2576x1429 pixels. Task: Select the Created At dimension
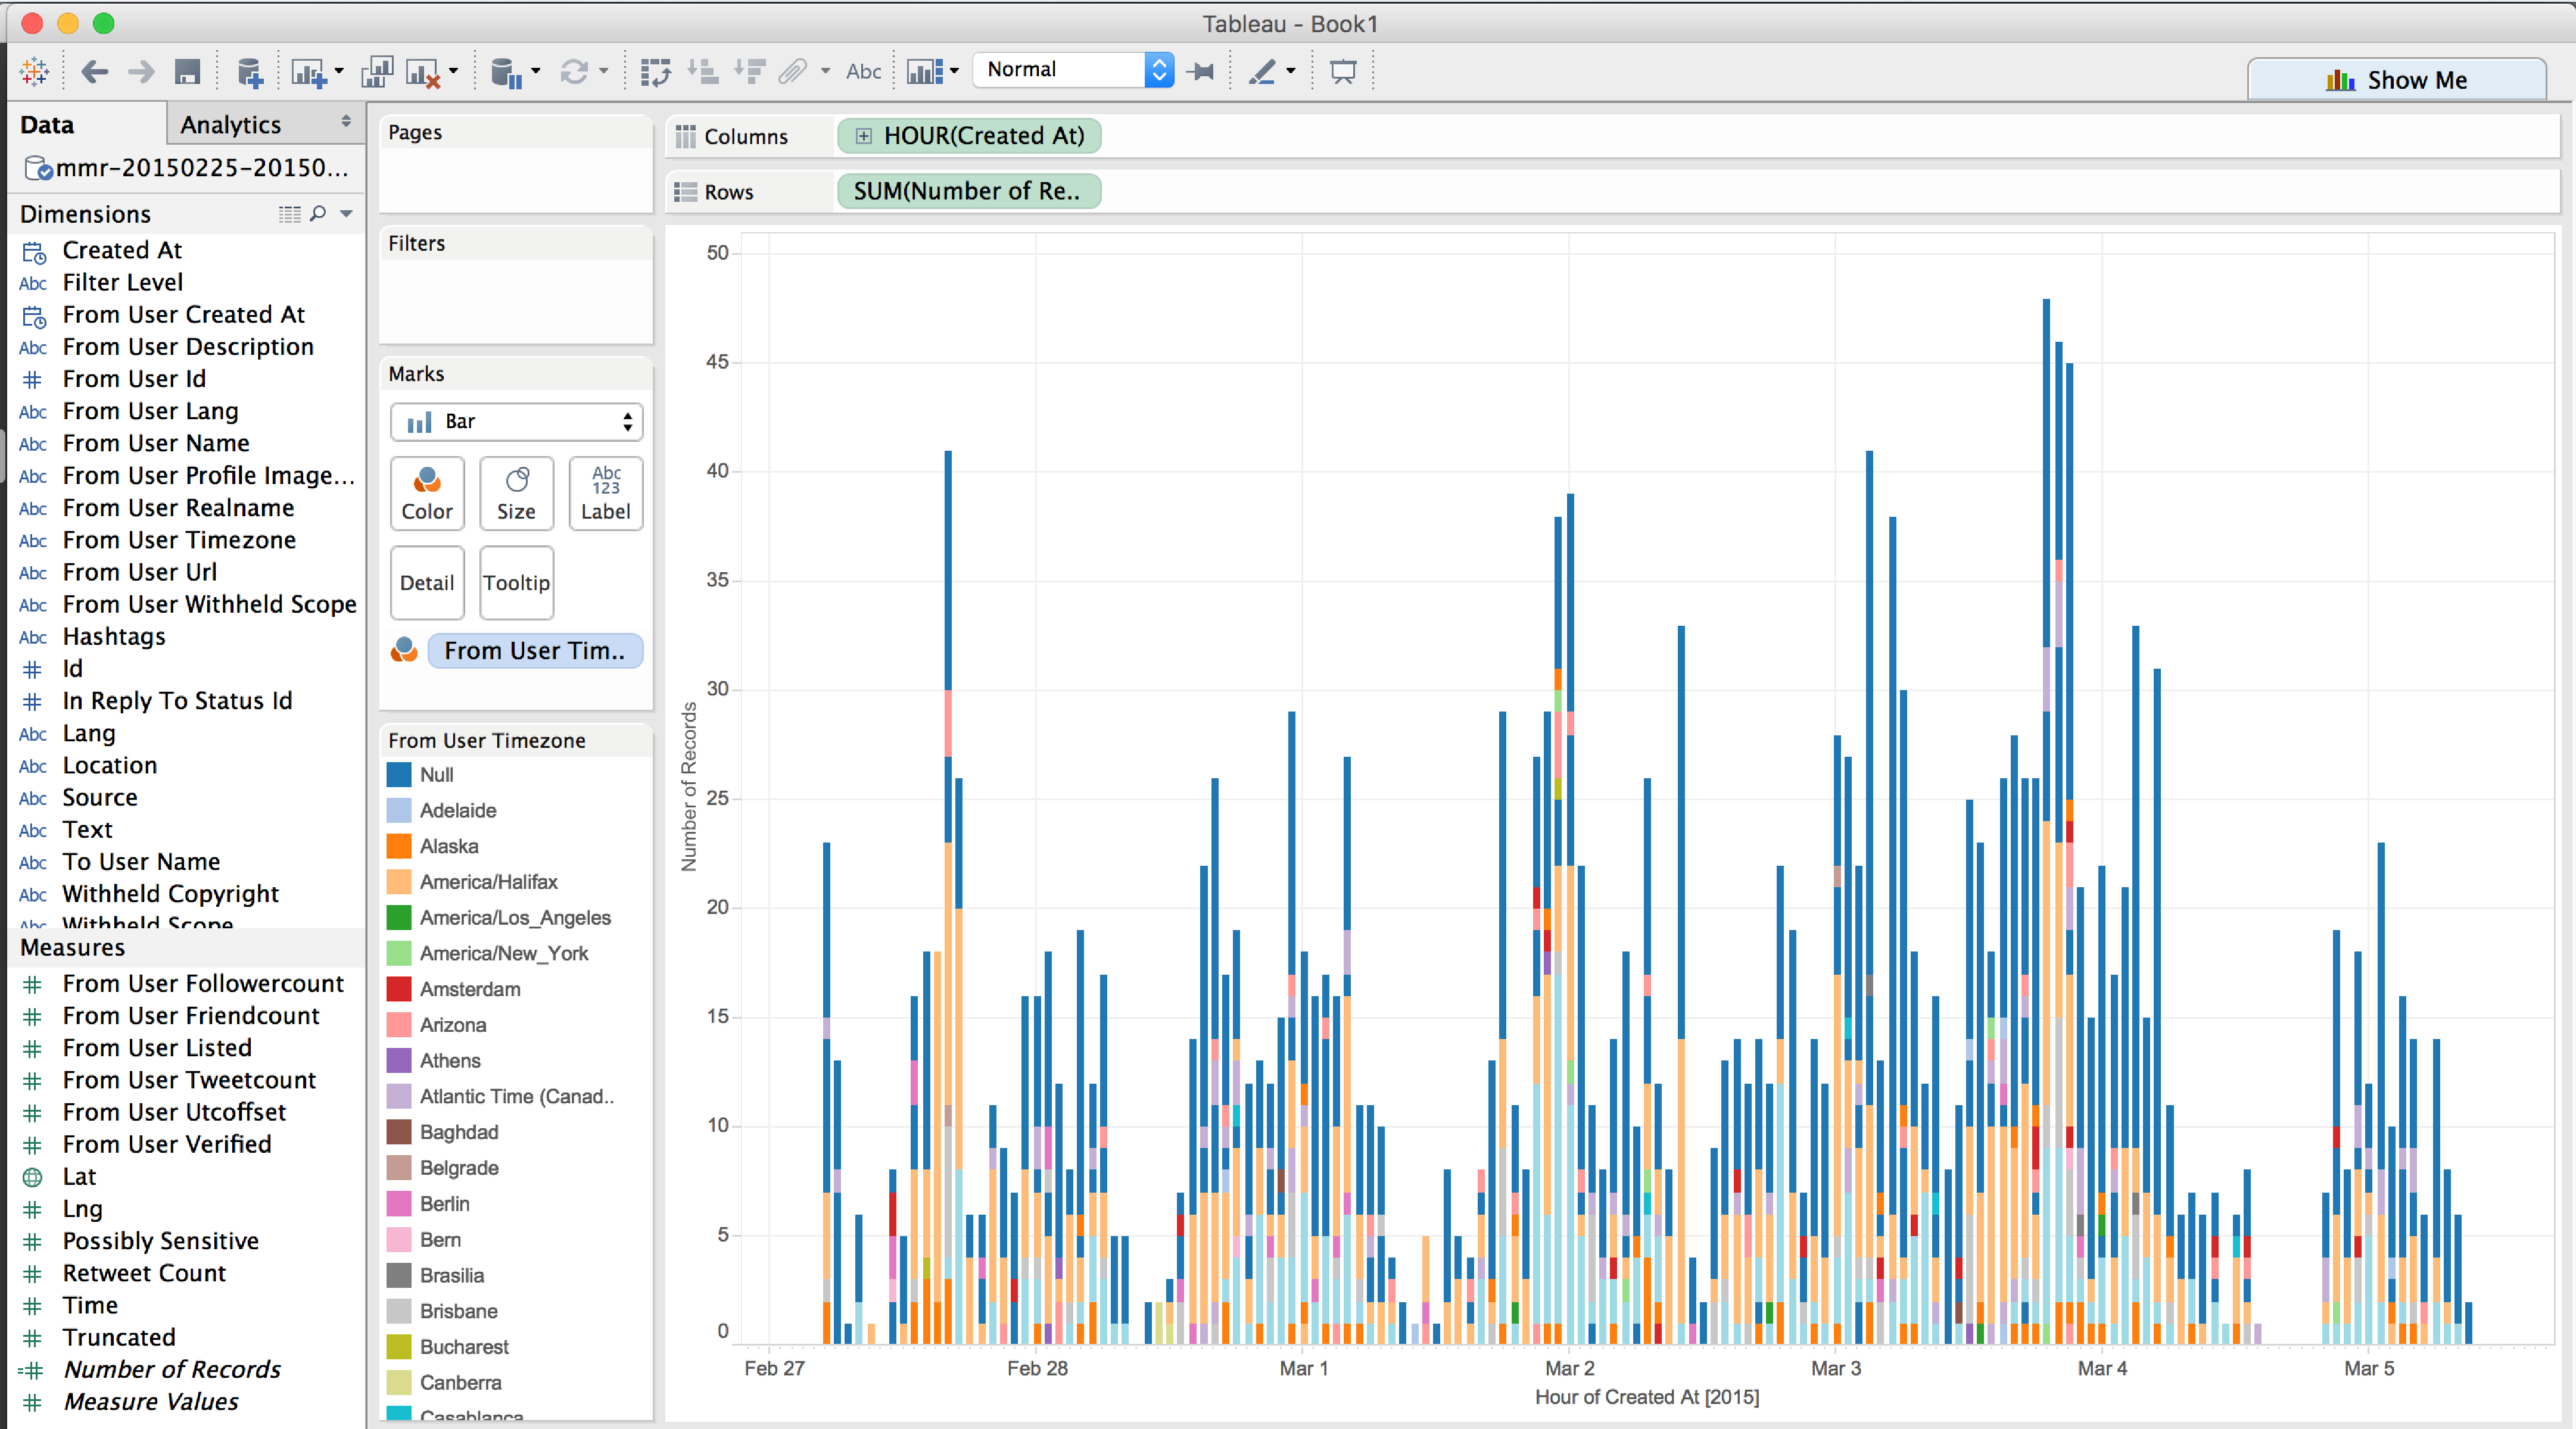coord(122,250)
